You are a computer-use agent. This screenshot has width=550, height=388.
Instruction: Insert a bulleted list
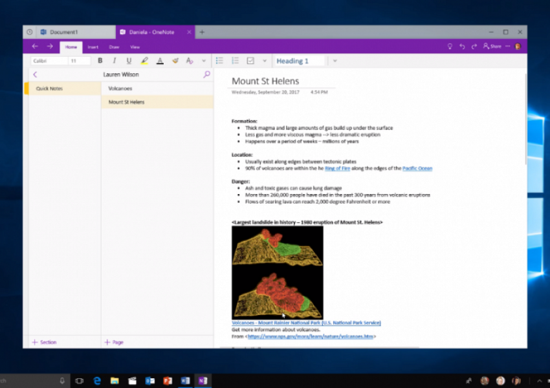219,61
